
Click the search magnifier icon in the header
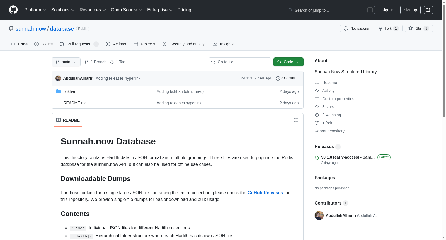290,10
